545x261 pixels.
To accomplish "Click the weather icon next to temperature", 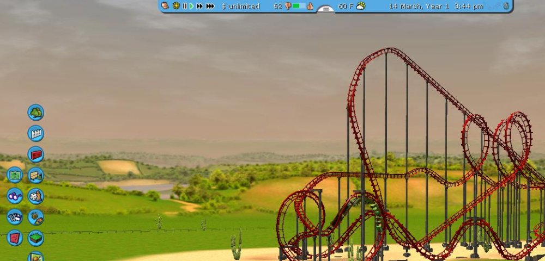I will tap(360, 6).
